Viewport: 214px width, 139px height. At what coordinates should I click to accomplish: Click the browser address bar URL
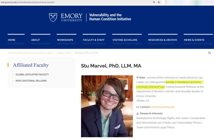coord(28,2)
